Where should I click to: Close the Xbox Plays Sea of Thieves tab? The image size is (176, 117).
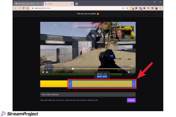click(42, 4)
